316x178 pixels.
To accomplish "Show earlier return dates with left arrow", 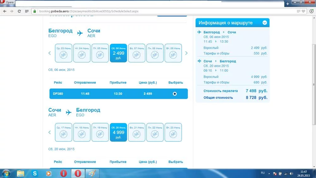I will pos(50,132).
